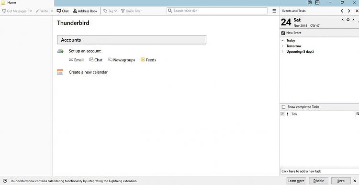
Task: Open the Address Book
Action: click(85, 11)
